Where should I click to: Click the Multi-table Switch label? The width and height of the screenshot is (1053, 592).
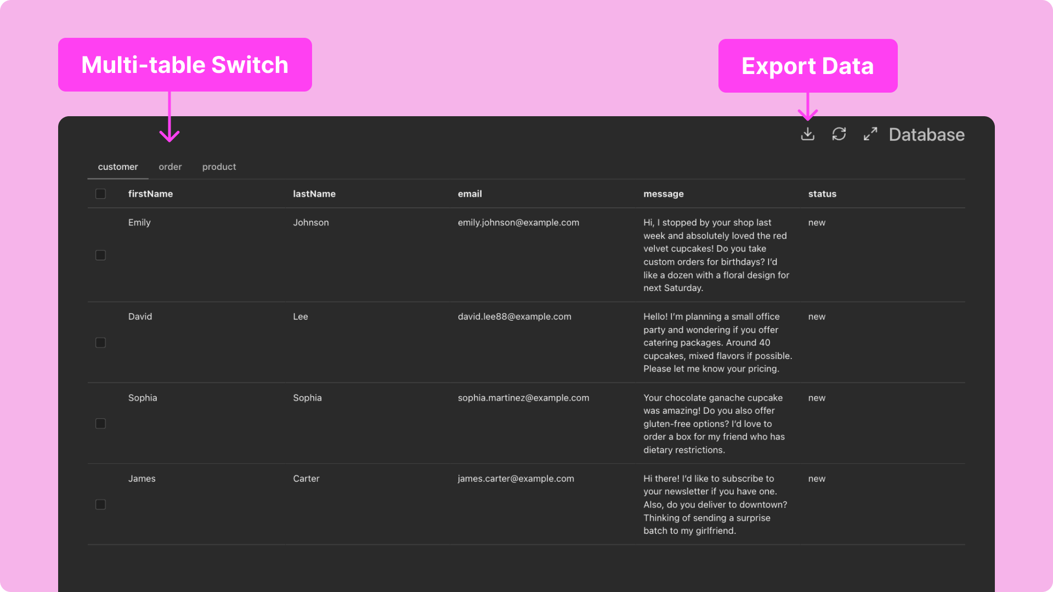[x=185, y=65]
